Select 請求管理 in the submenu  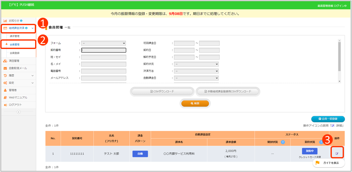pyautogui.click(x=15, y=36)
